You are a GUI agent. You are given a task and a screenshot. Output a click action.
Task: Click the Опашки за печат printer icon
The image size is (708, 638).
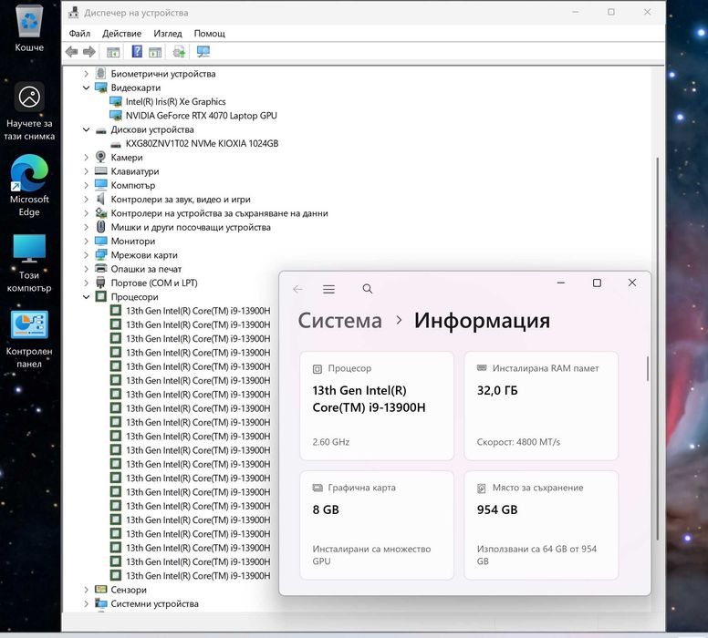[100, 269]
